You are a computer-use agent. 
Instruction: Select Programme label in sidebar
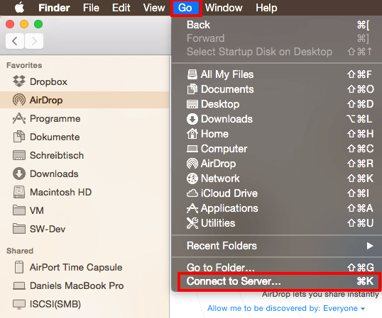coord(55,119)
